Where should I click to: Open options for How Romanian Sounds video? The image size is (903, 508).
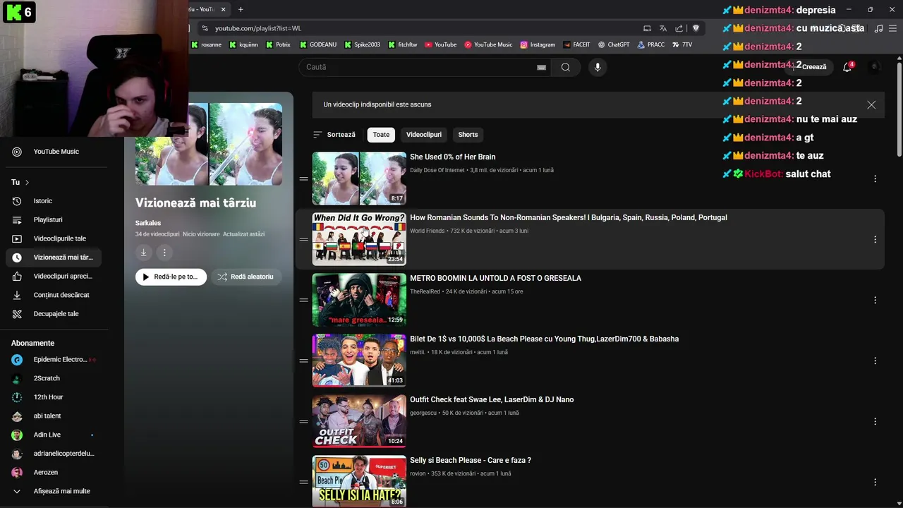coord(875,239)
